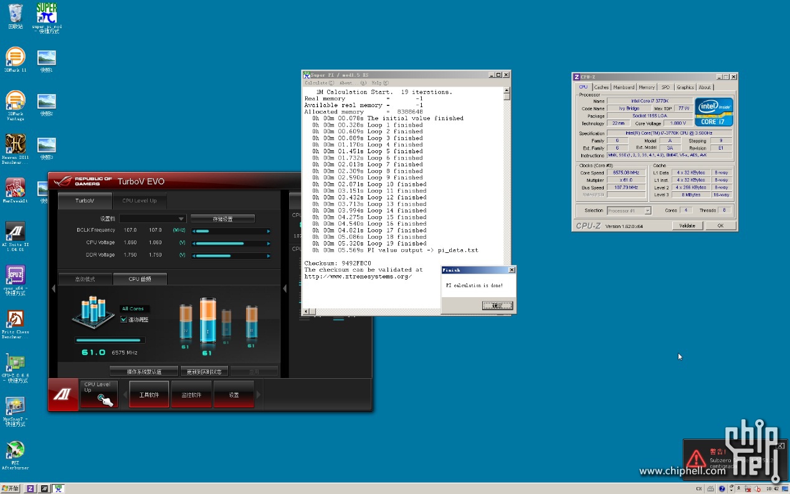Switch to the Memory tab in CPU-Z

pyautogui.click(x=647, y=87)
